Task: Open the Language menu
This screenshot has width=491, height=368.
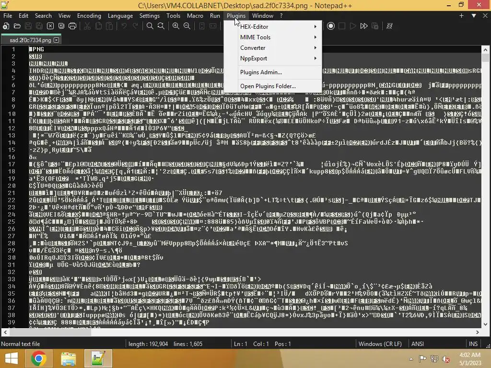Action: 120,16
